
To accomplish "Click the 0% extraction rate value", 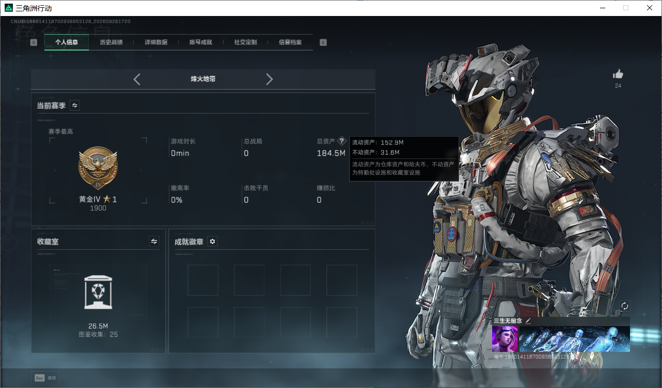I will pyautogui.click(x=177, y=200).
